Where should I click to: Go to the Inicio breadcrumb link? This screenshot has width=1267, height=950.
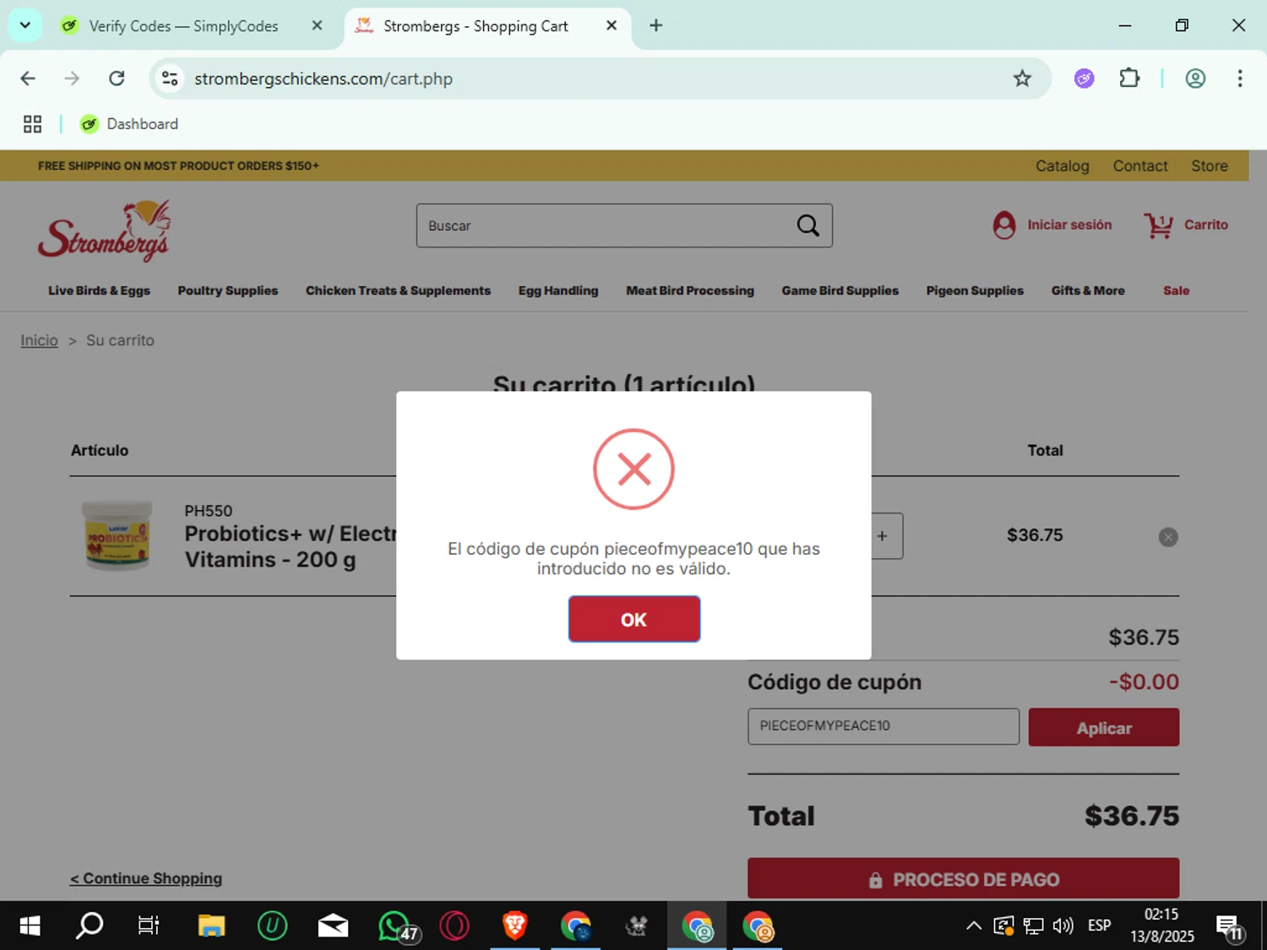tap(39, 340)
